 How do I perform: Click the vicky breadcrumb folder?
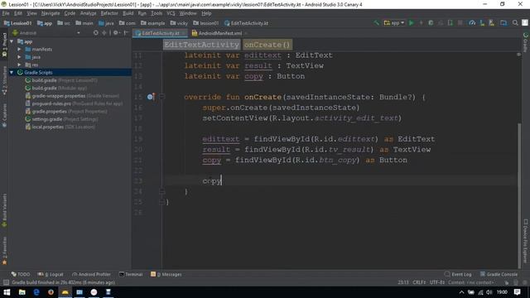coord(179,23)
